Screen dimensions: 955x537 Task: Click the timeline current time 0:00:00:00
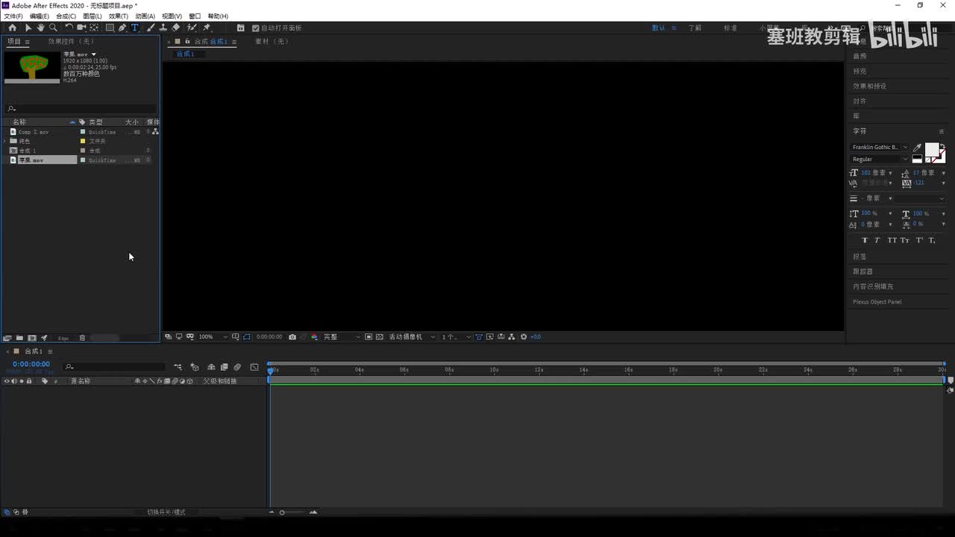(x=31, y=364)
